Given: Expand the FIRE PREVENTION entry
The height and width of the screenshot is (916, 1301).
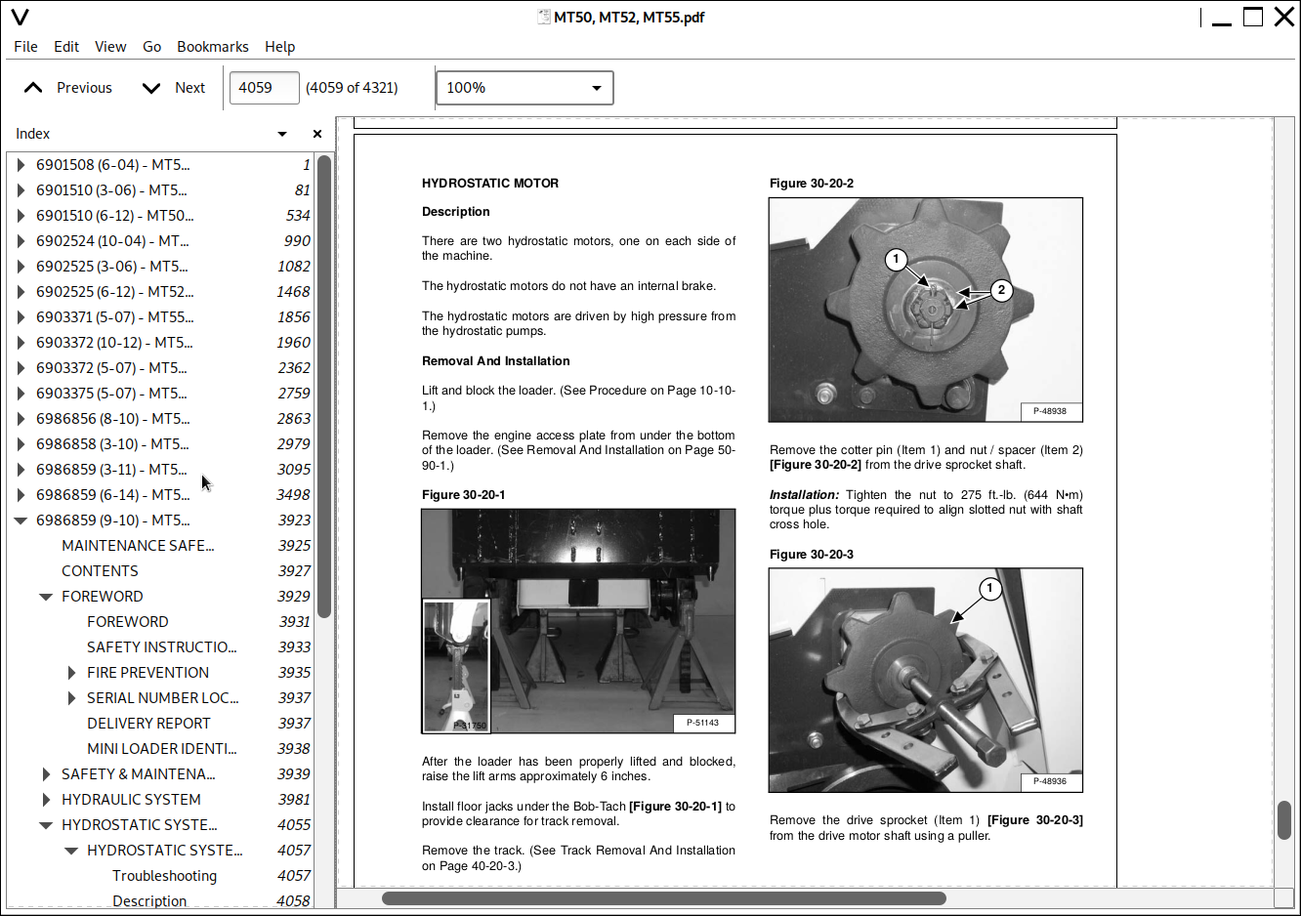Looking at the screenshot, I should (71, 673).
